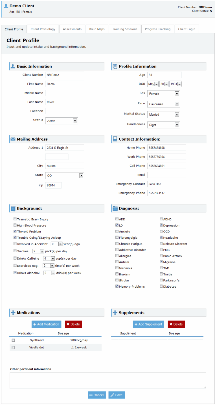215x405 pixels.
Task: Open the Drinks Caffeine cups dropdown
Action: tap(52, 258)
